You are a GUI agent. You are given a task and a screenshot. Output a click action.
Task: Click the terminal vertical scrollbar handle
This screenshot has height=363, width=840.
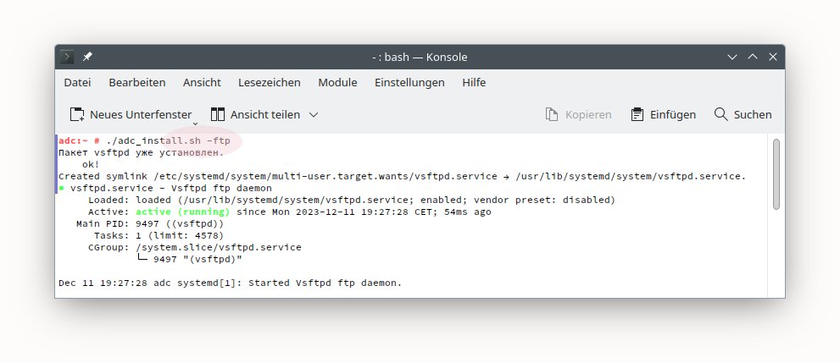pos(776,173)
